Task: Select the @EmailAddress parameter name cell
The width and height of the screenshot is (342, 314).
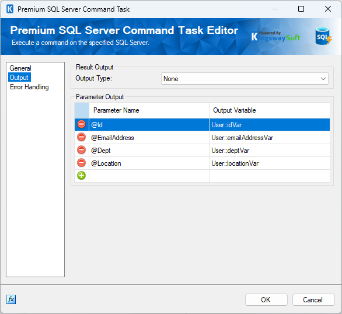Action: point(149,138)
